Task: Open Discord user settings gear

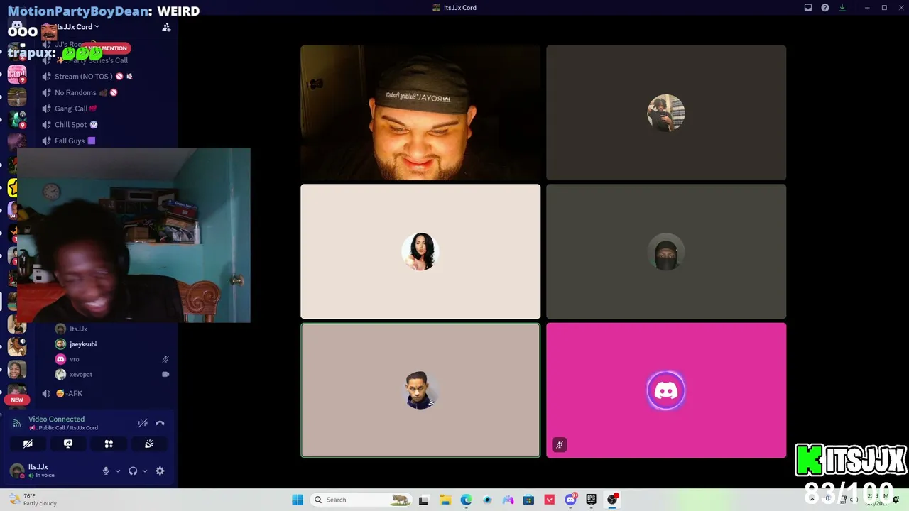Action: click(160, 471)
